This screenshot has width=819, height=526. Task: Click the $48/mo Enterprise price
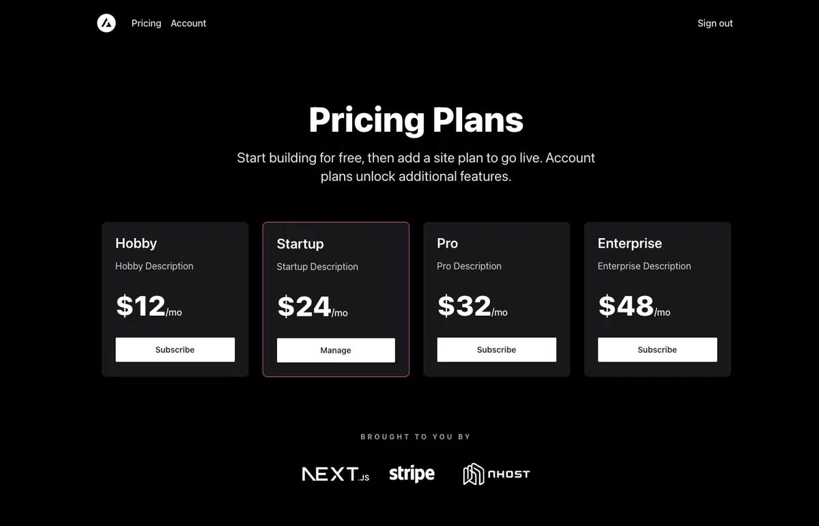[634, 306]
